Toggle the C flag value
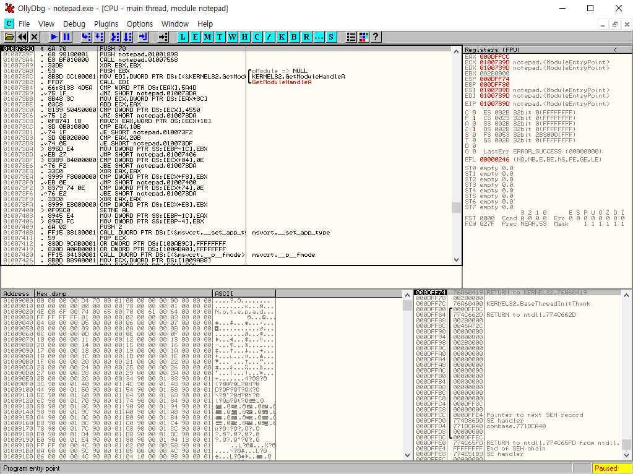 tap(474, 113)
